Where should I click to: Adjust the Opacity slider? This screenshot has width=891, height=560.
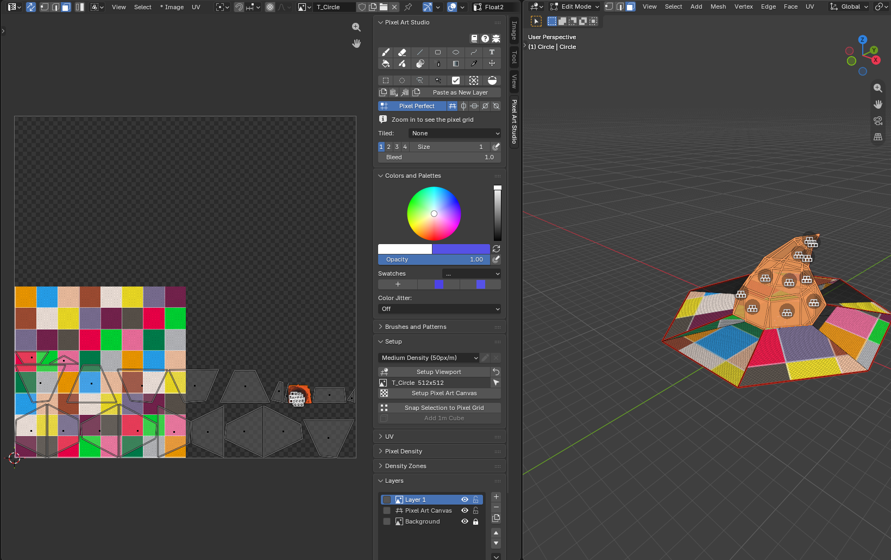pyautogui.click(x=434, y=259)
